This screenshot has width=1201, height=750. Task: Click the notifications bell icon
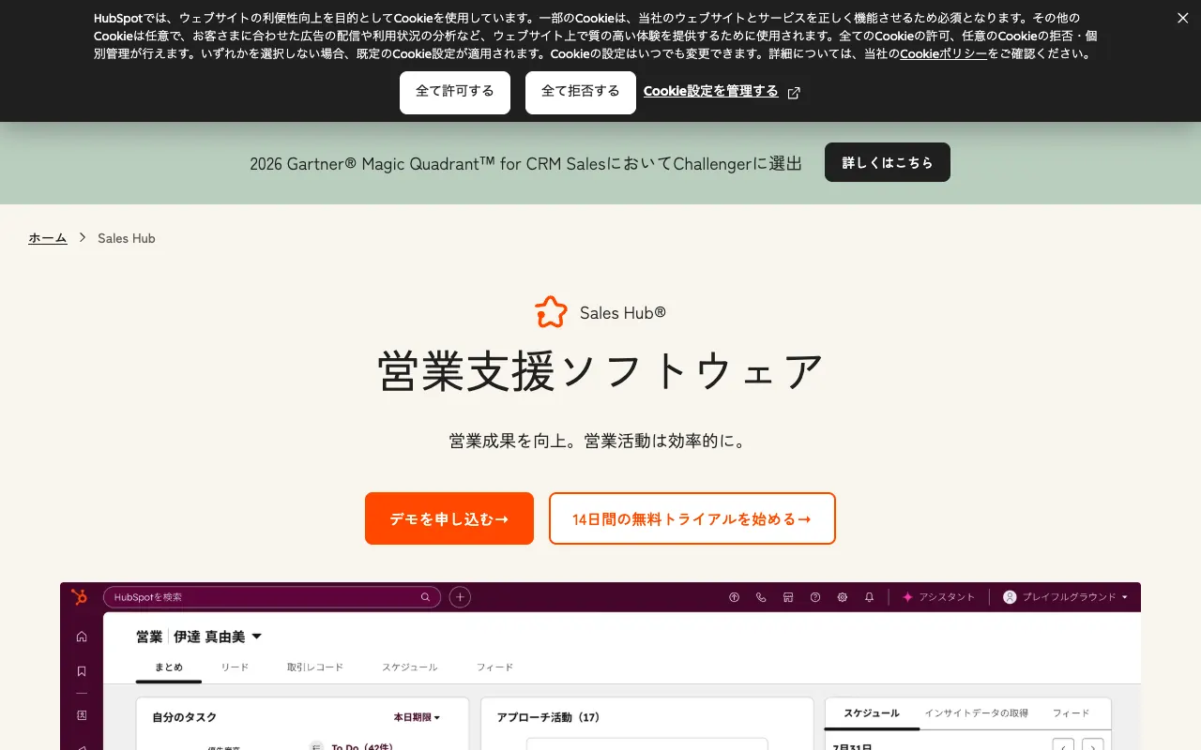pos(870,597)
